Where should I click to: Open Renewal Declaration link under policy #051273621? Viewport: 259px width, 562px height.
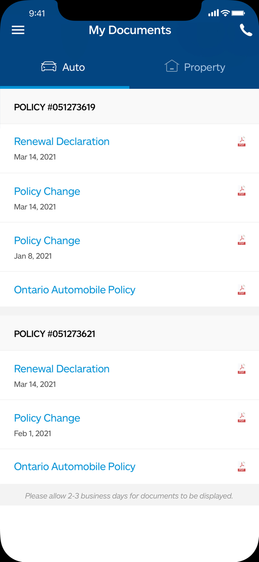(62, 369)
